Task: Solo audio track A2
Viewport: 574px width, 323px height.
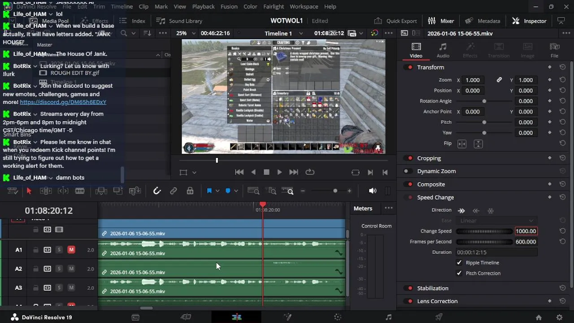Action: tap(59, 269)
